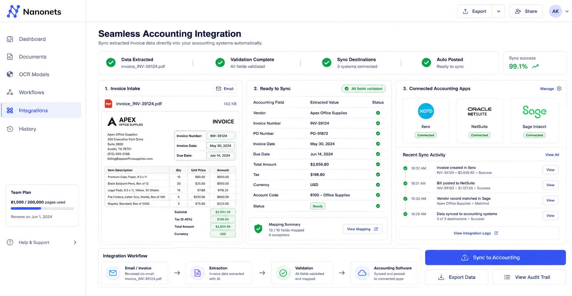The image size is (572, 296).
Task: Click the Connected badge under Xero
Action: click(x=426, y=135)
